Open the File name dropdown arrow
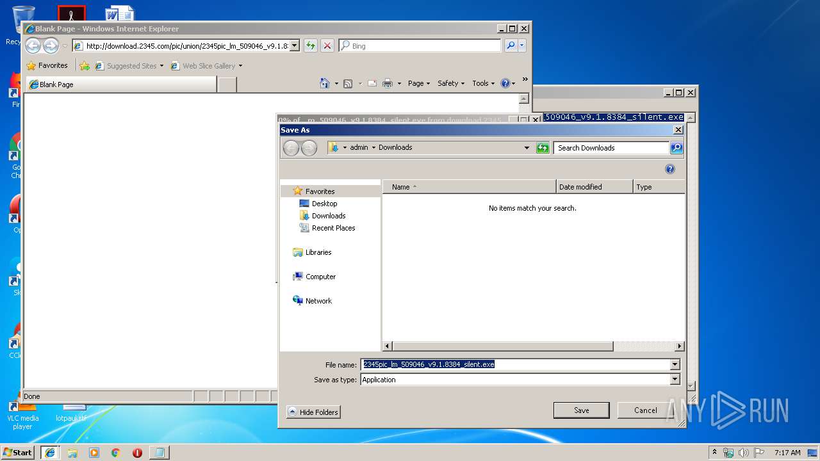 (x=675, y=364)
